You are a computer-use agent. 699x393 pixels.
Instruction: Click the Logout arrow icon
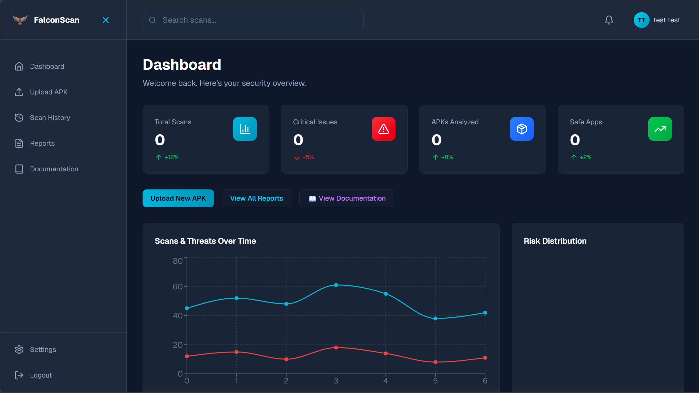(19, 375)
